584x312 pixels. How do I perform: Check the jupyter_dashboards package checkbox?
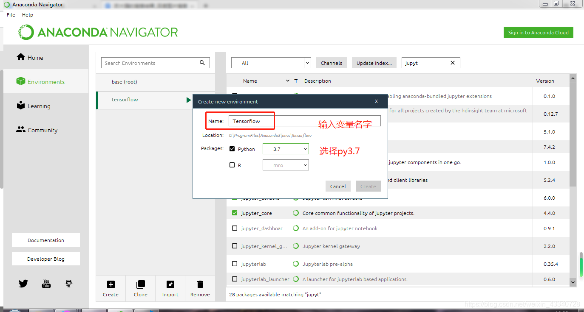pos(235,228)
